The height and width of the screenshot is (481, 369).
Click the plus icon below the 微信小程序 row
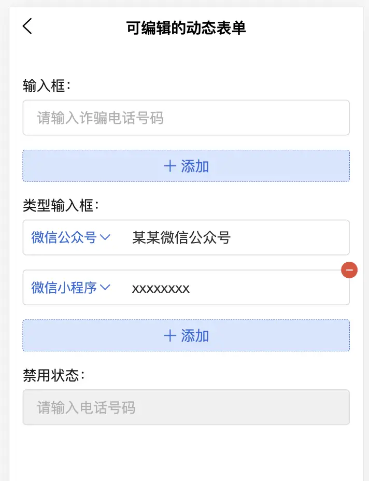click(170, 335)
